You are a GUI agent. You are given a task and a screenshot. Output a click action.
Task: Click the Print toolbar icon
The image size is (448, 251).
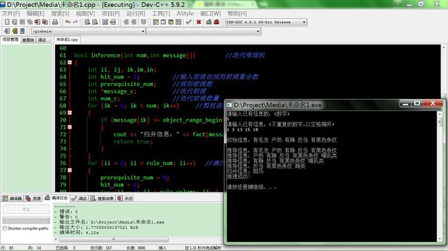pyautogui.click(x=55, y=22)
